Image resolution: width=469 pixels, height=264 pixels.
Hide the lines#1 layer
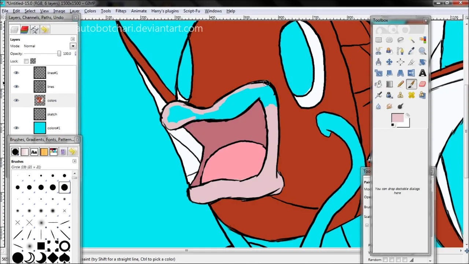pyautogui.click(x=16, y=73)
